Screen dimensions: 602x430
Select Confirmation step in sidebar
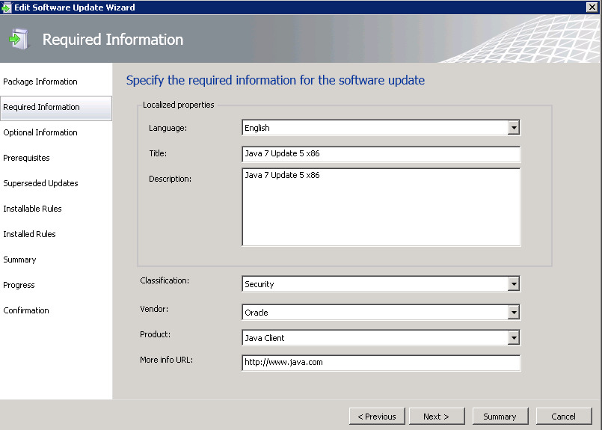coord(26,310)
